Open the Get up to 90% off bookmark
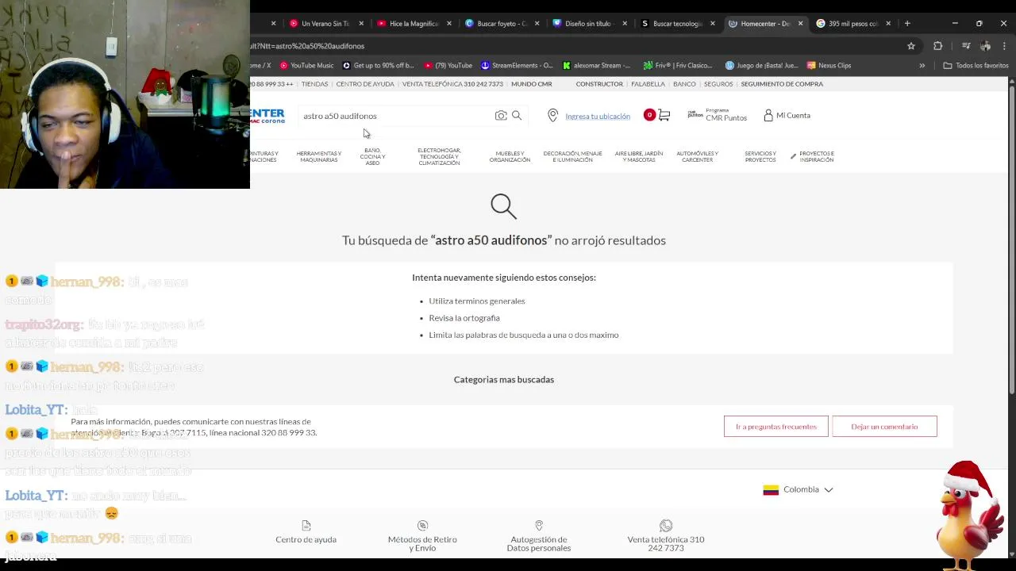The width and height of the screenshot is (1016, 571). pos(378,65)
